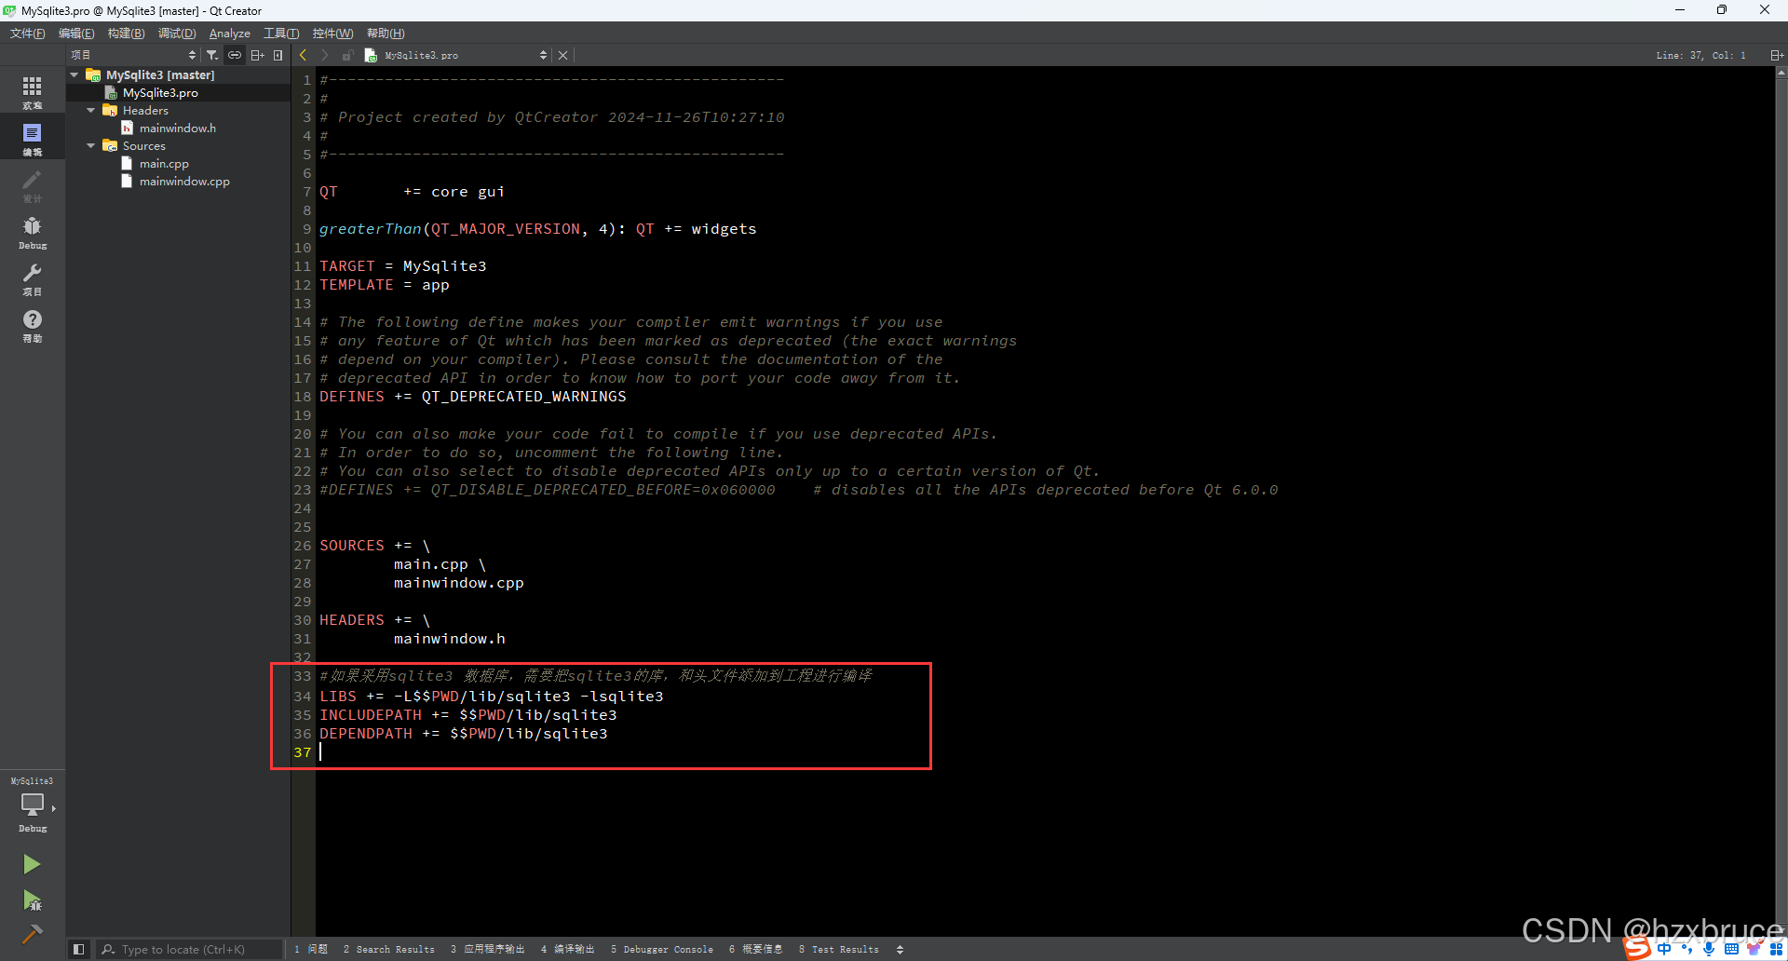Viewport: 1788px width, 961px height.
Task: Toggle synchronize-with-editor link icon
Action: [x=235, y=55]
